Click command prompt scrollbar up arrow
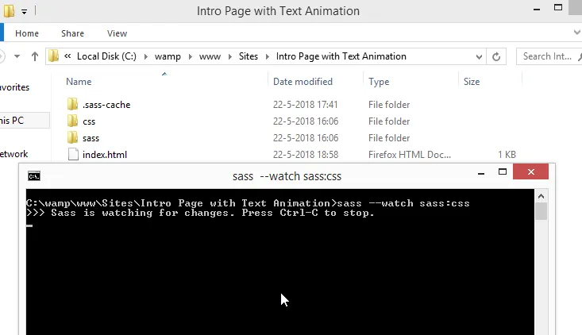582x335 pixels. click(x=541, y=196)
